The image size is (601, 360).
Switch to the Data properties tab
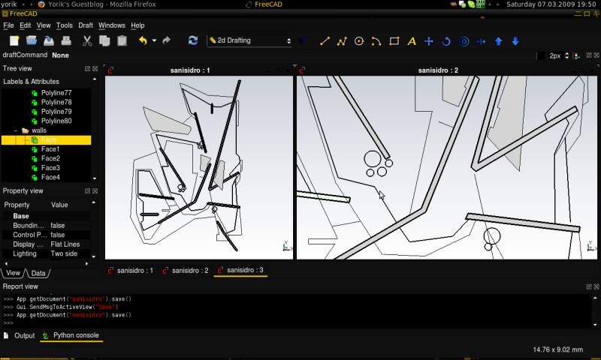click(38, 273)
